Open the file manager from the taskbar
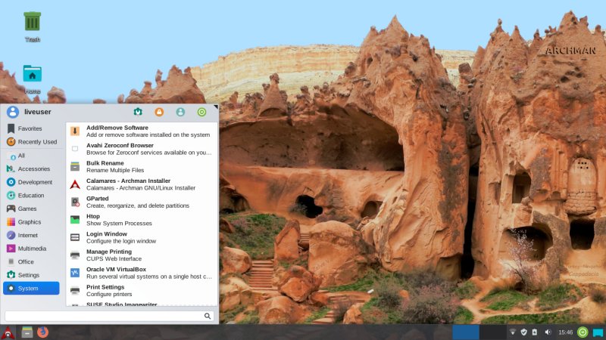 pyautogui.click(x=27, y=332)
